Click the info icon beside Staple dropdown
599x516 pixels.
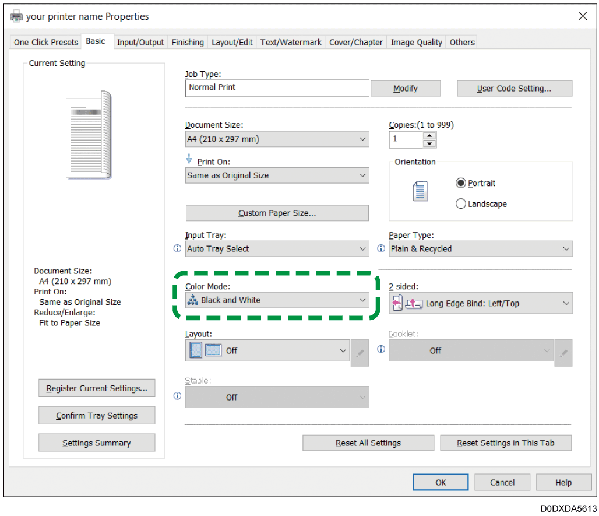coord(178,396)
